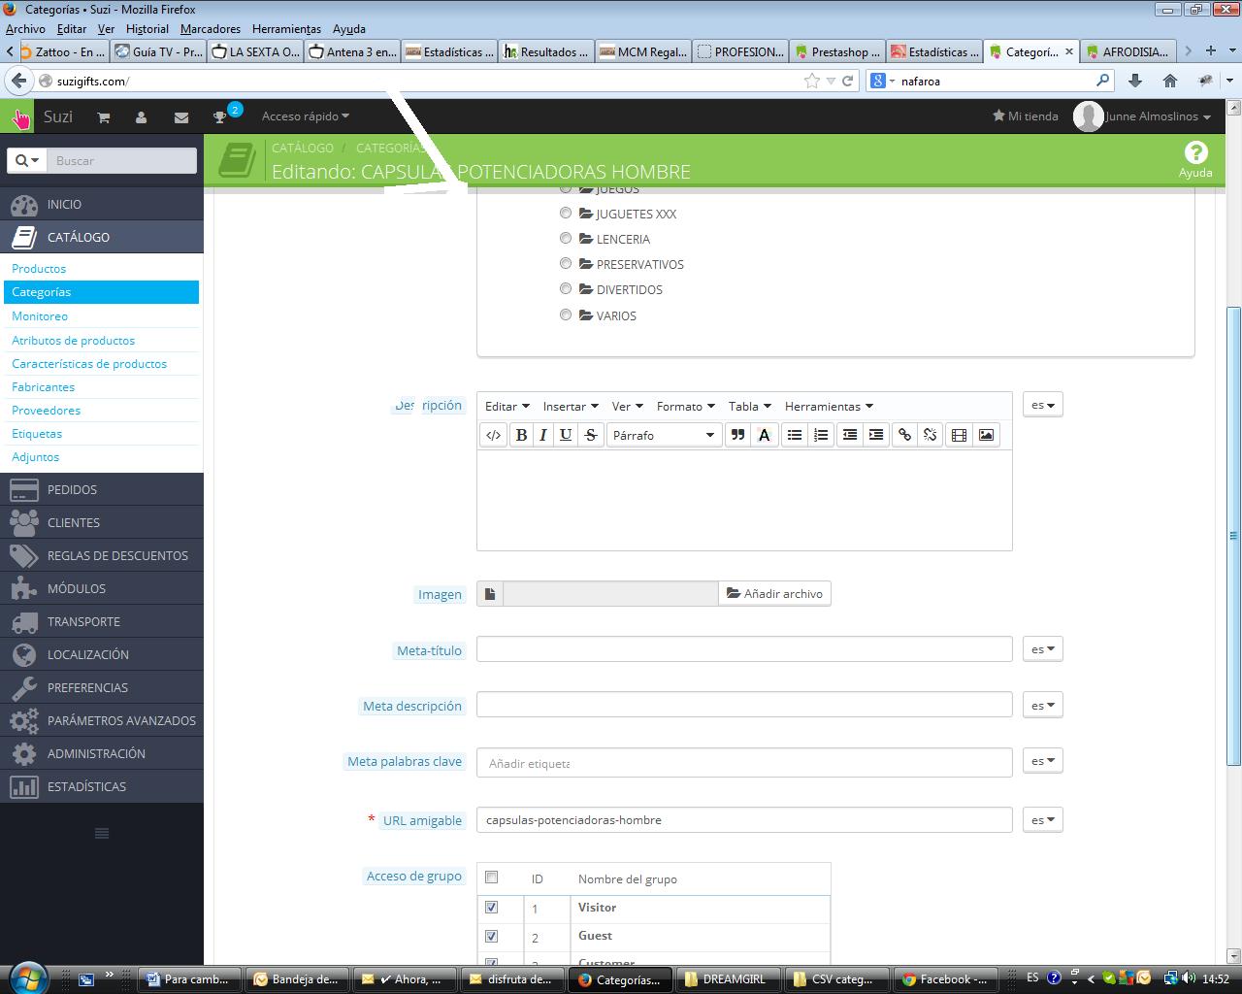The image size is (1242, 994).
Task: Expand the Acceso rápido dropdown
Action: pos(306,116)
